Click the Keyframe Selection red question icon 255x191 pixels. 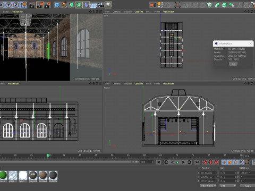coord(216,162)
